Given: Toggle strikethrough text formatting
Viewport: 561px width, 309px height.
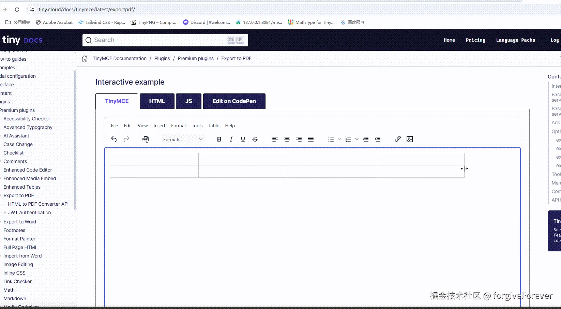Looking at the screenshot, I should (x=255, y=139).
